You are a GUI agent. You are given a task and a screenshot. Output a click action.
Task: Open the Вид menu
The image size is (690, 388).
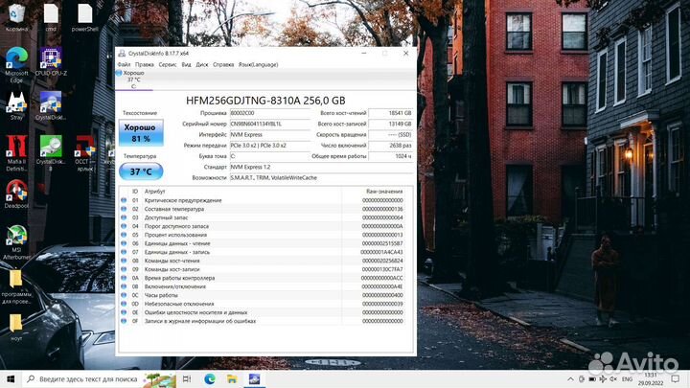[186, 65]
